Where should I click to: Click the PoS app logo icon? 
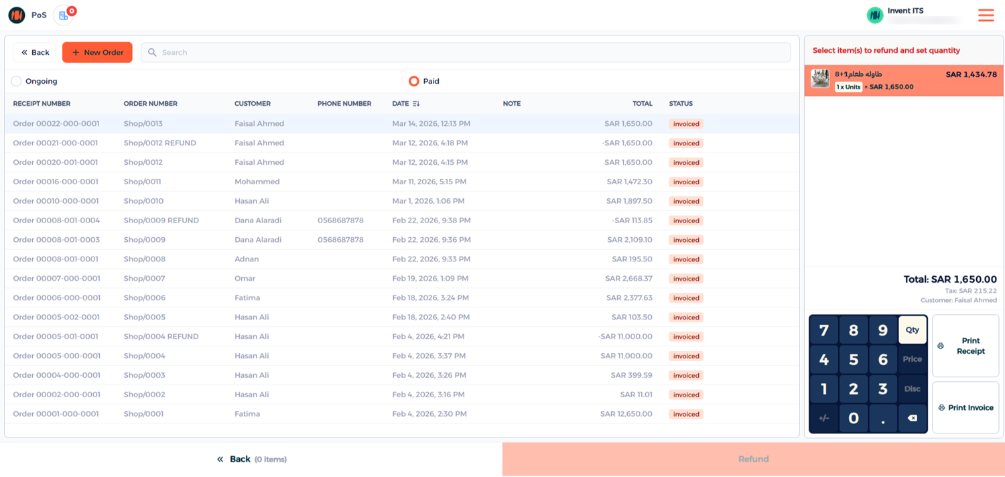pyautogui.click(x=17, y=15)
